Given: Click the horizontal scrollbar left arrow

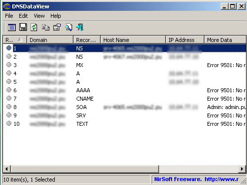Looking at the screenshot, I should pyautogui.click(x=7, y=169).
